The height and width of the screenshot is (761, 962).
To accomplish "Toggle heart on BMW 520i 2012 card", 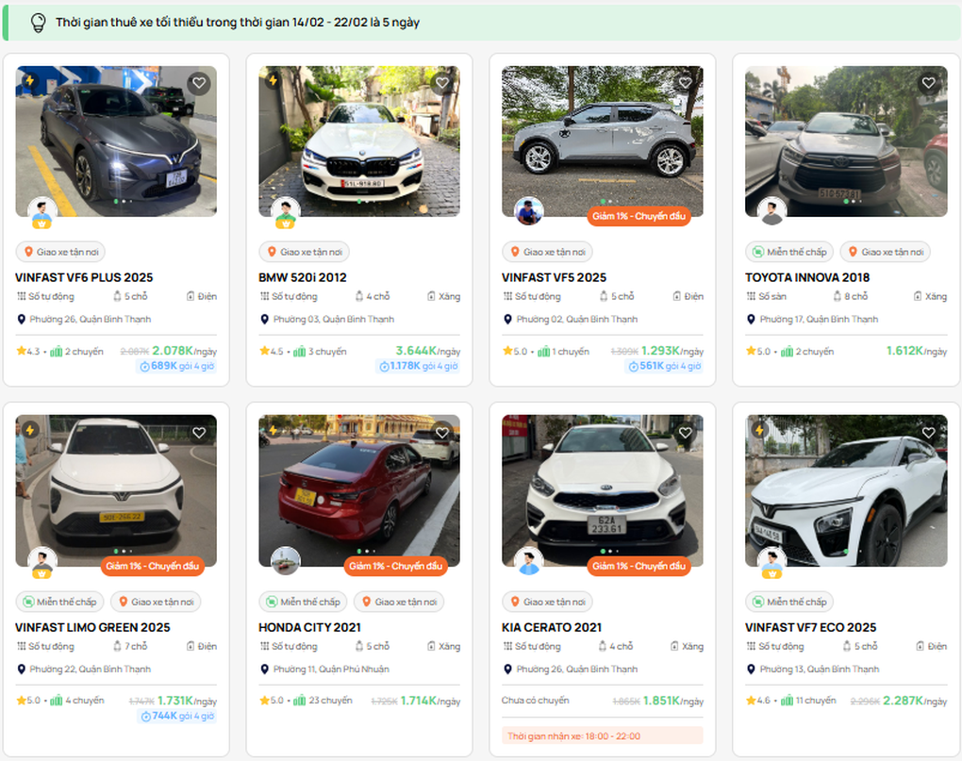I will (x=442, y=83).
